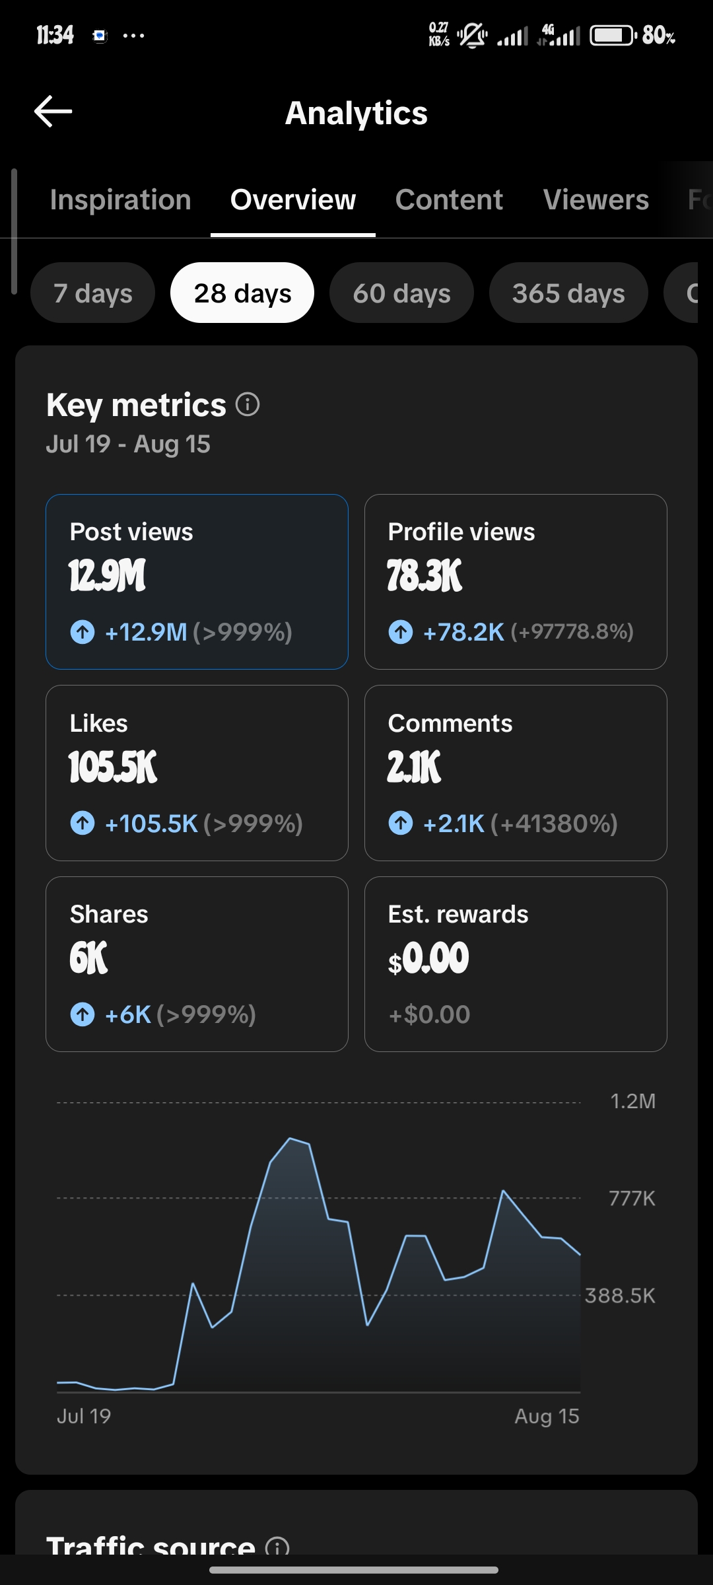Tap the up arrow in Shares card
Viewport: 713px width, 1585px height.
pyautogui.click(x=83, y=1014)
